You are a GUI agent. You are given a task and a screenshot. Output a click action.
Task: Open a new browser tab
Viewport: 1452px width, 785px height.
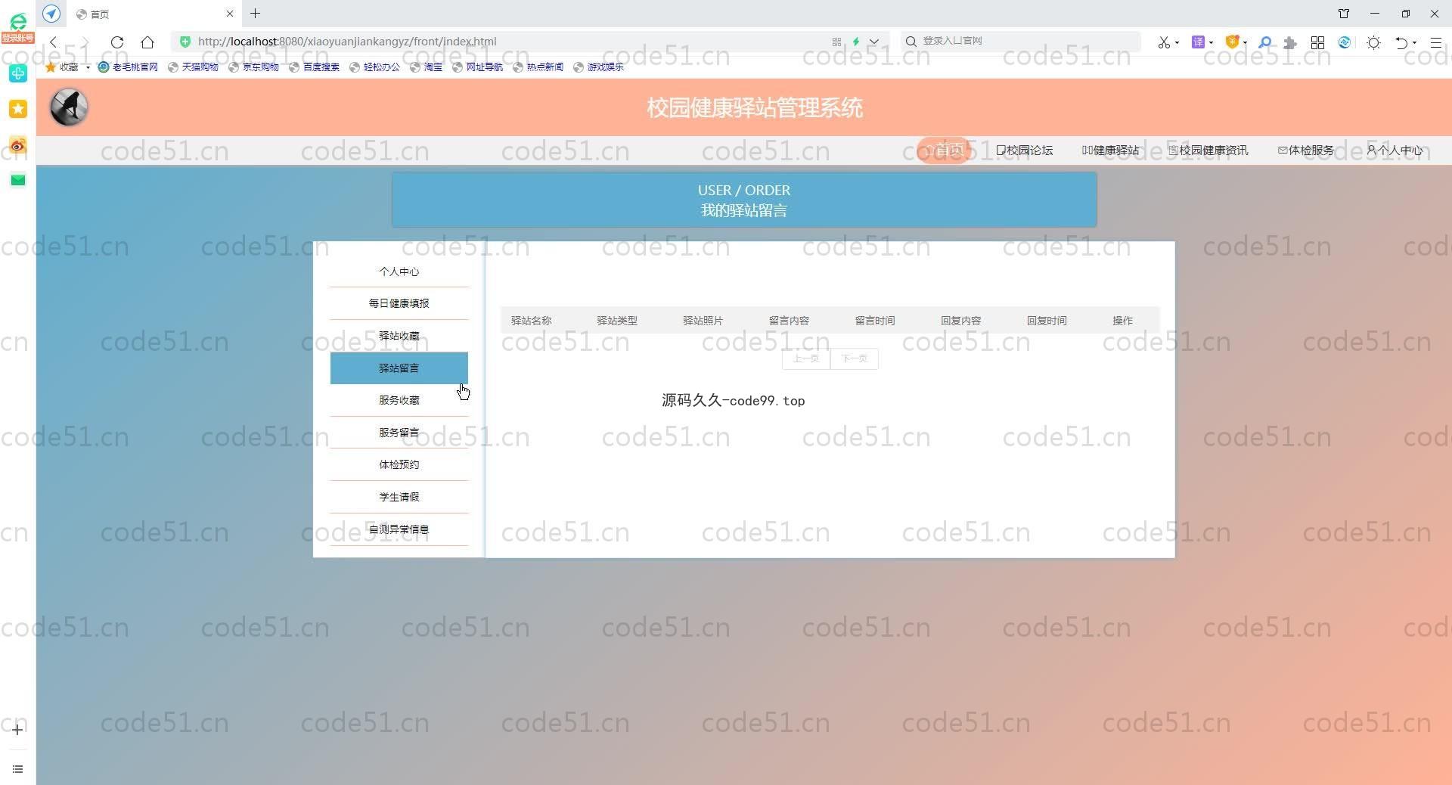click(x=256, y=14)
